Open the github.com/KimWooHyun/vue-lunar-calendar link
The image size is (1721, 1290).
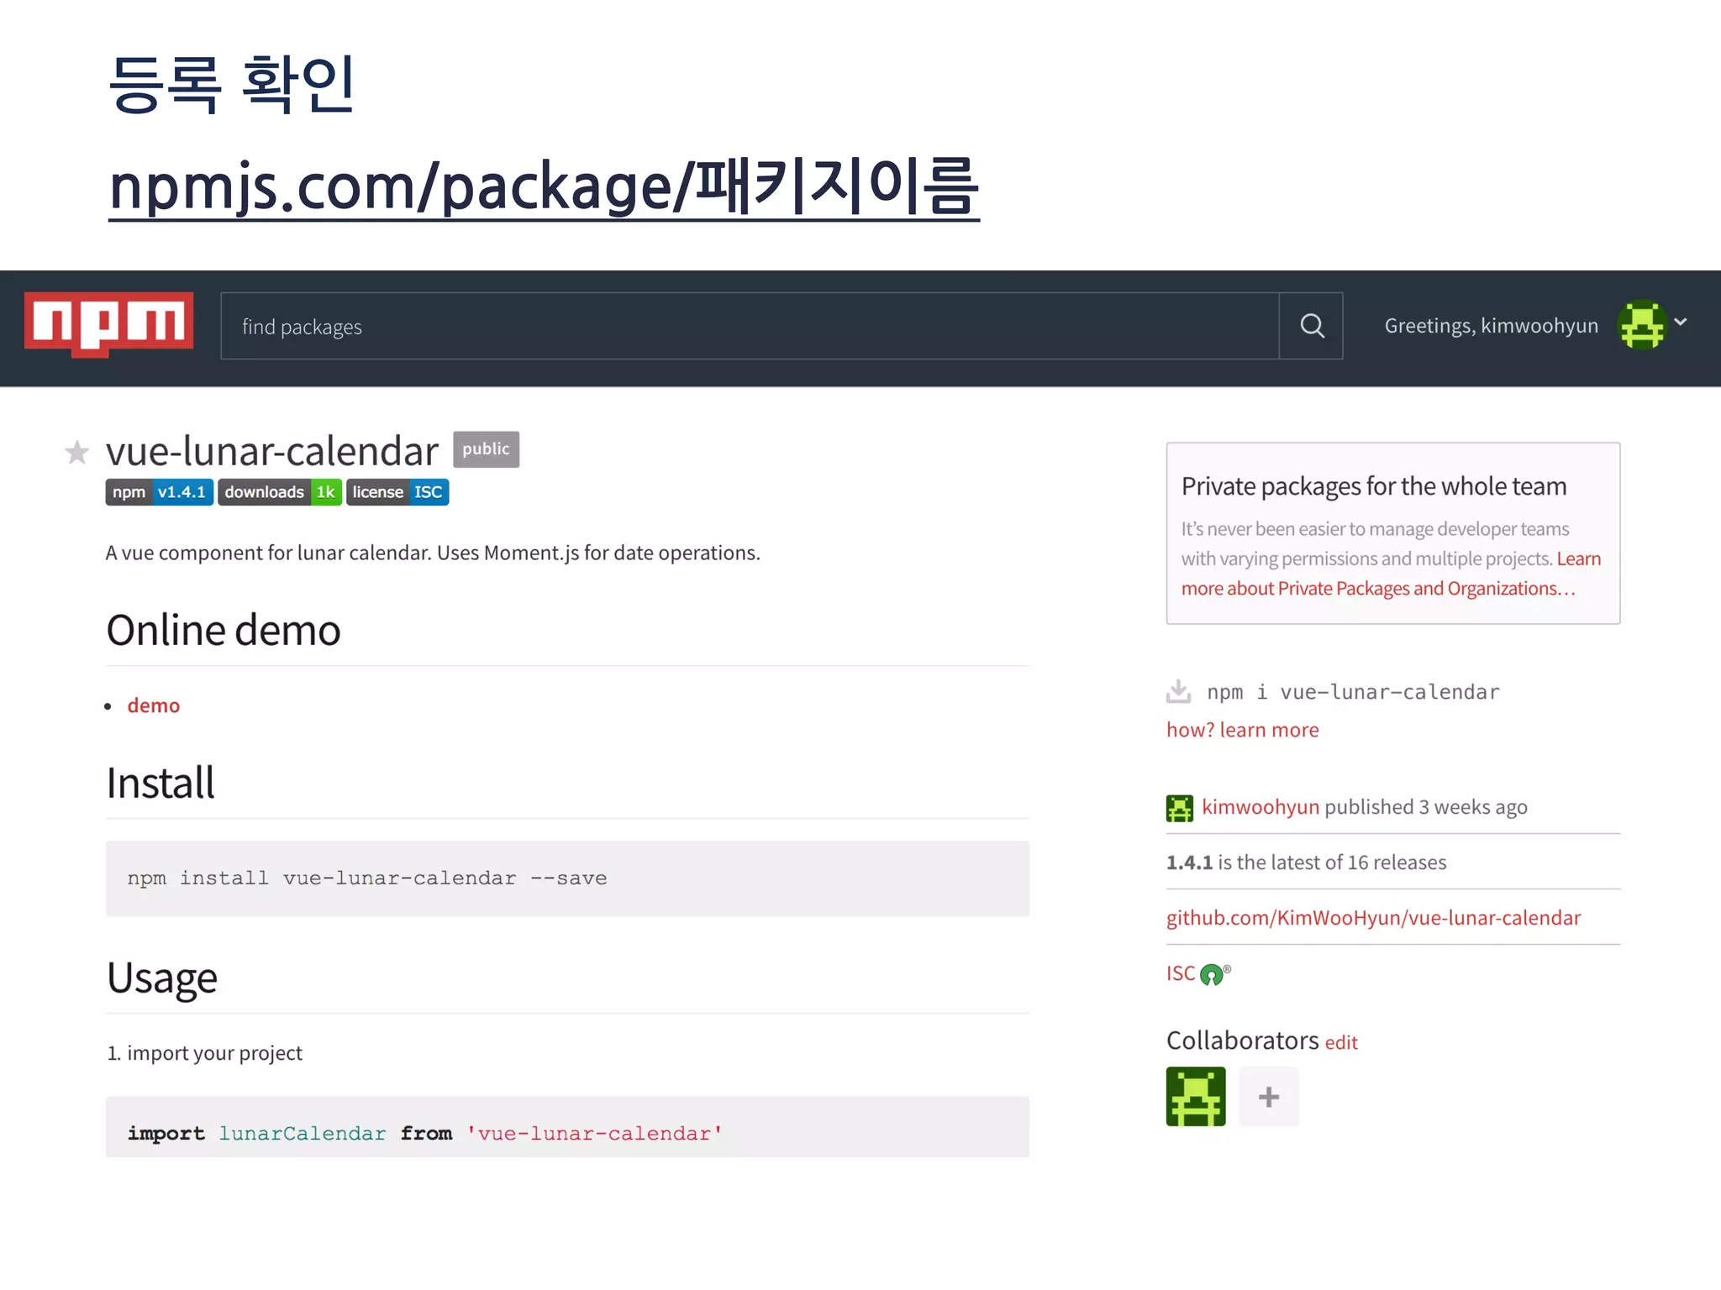pyautogui.click(x=1373, y=918)
